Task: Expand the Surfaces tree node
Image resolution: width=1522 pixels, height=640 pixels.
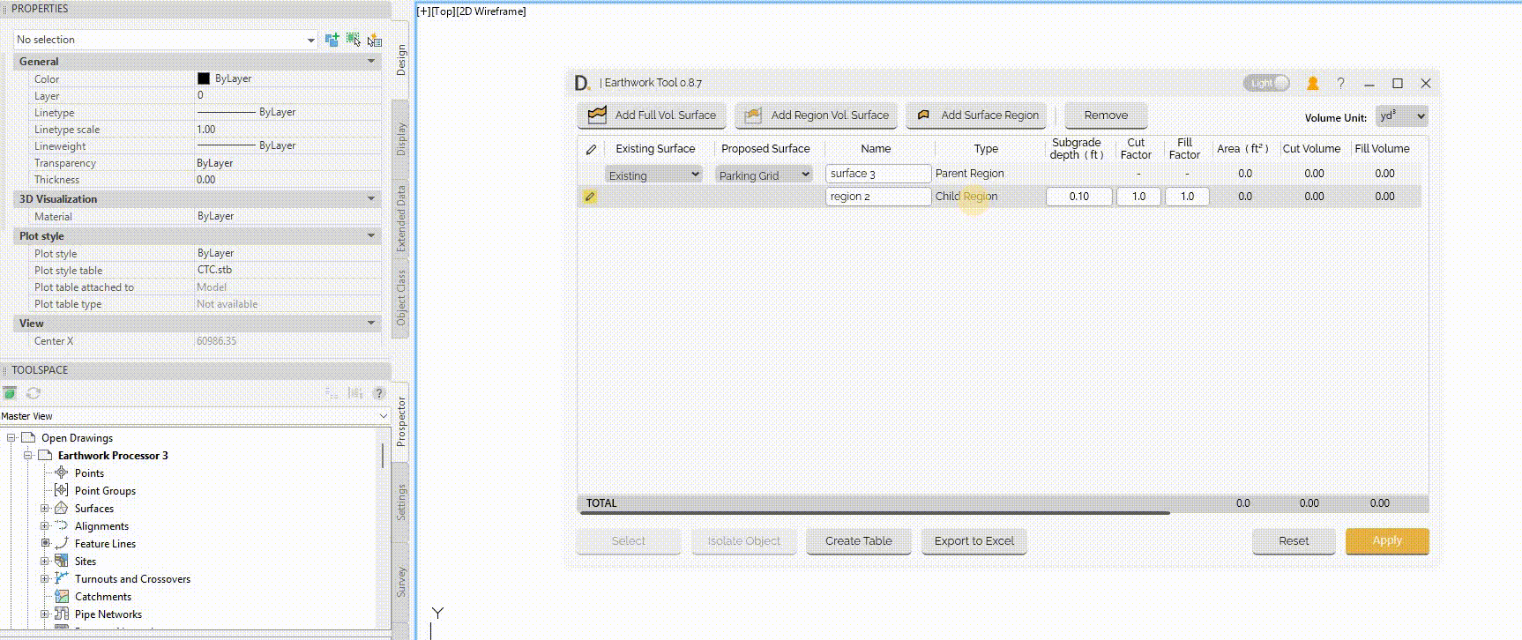Action: [x=45, y=509]
